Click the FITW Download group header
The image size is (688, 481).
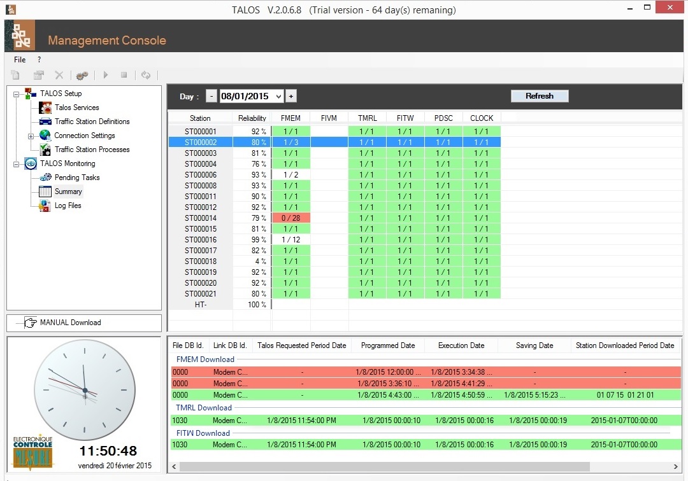point(203,433)
